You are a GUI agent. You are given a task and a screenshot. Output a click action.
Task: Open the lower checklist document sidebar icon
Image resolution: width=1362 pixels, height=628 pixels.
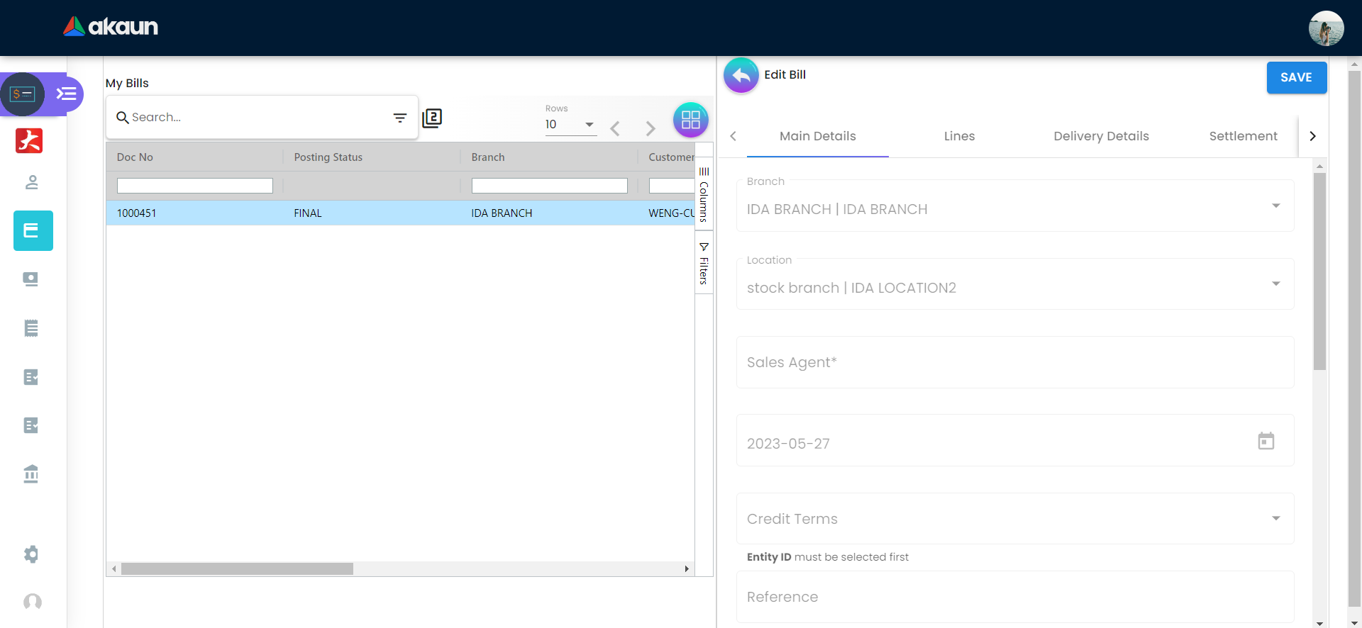tap(31, 425)
